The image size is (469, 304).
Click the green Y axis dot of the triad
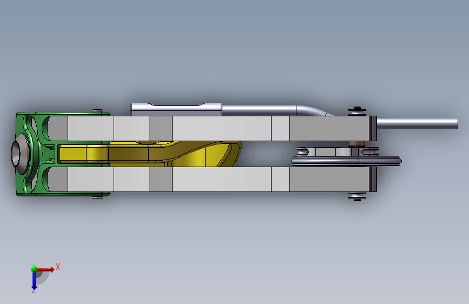(x=34, y=269)
